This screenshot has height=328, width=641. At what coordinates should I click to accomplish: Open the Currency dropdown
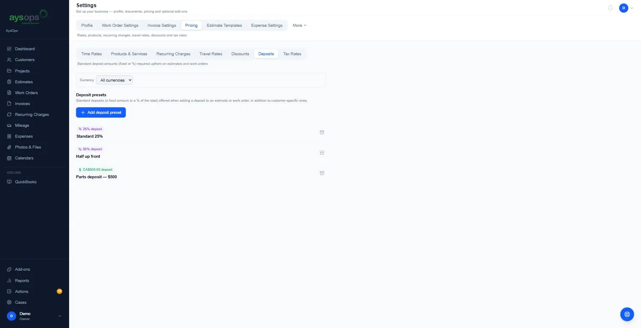pyautogui.click(x=114, y=80)
